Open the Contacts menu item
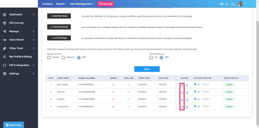This screenshot has width=259, height=128. tap(47, 4)
